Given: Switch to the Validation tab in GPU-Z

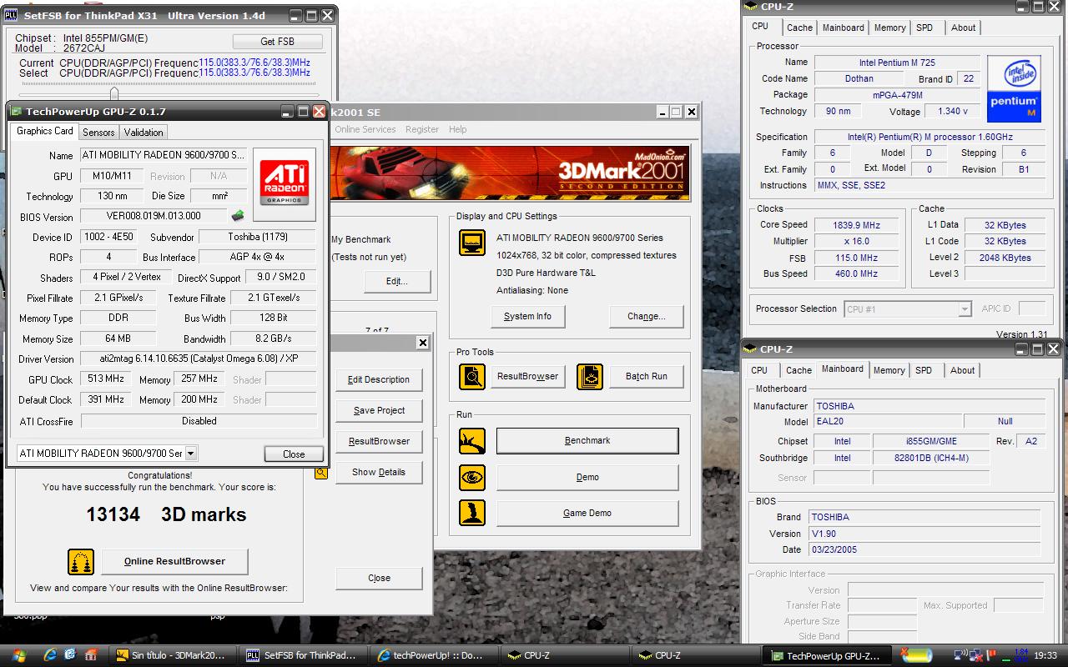Looking at the screenshot, I should 144,133.
